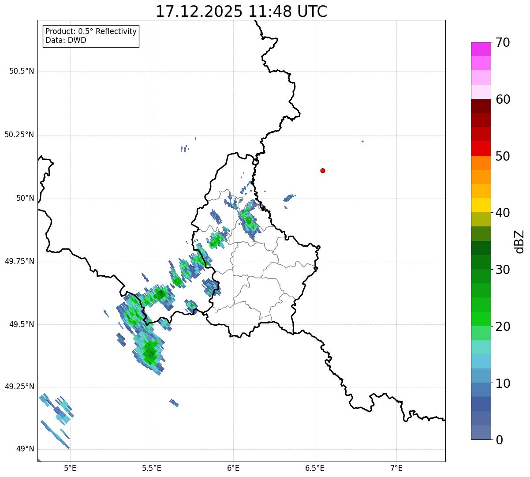Click the radar echo near 49.9°N 6.1°E
The height and width of the screenshot is (477, 530).
click(248, 221)
